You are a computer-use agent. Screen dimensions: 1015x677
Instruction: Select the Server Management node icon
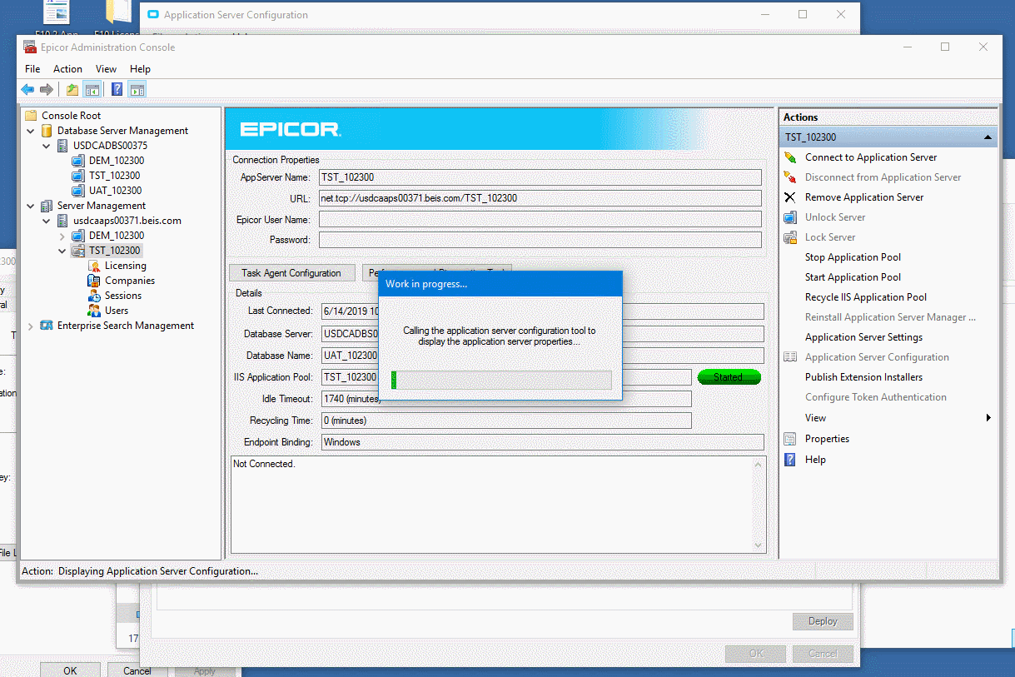[47, 206]
